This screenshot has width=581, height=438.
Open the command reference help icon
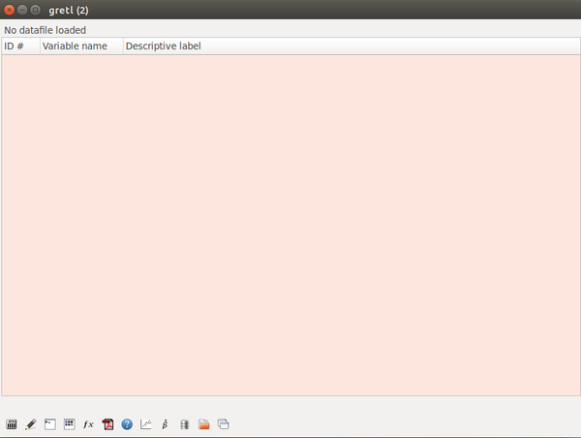[x=127, y=423]
